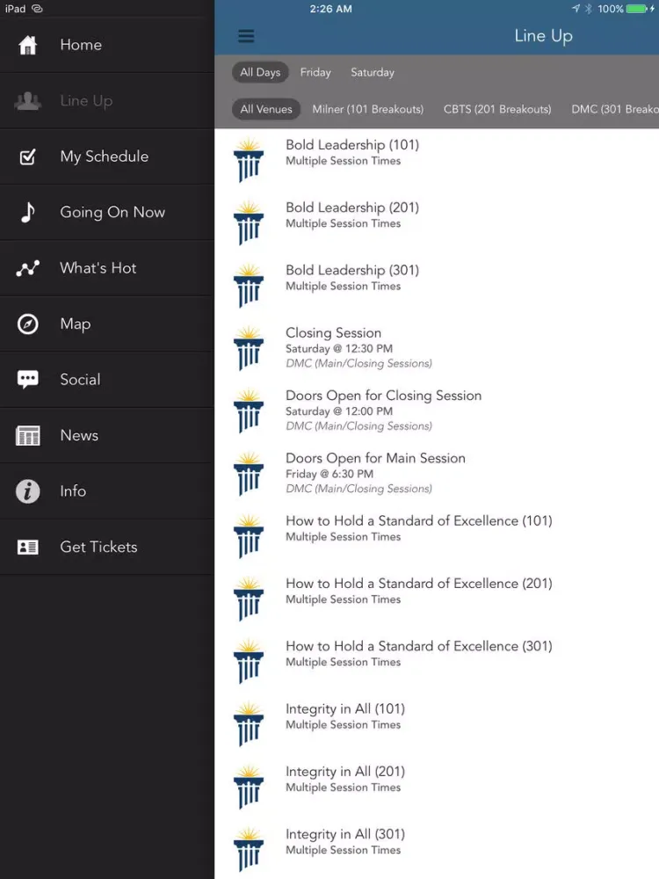The height and width of the screenshot is (879, 659).
Task: Tap 'Friday @ 6:30 PM' time text
Action: click(x=329, y=475)
